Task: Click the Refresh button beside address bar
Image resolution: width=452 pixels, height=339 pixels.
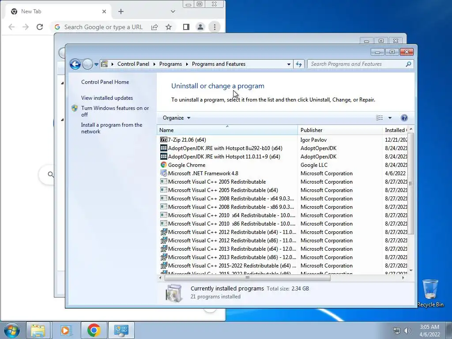Action: tap(299, 64)
